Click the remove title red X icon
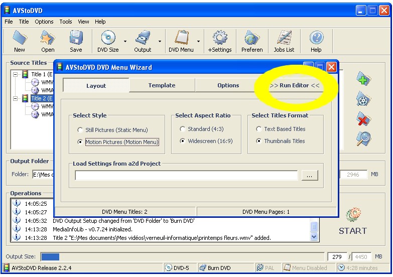 [364, 119]
